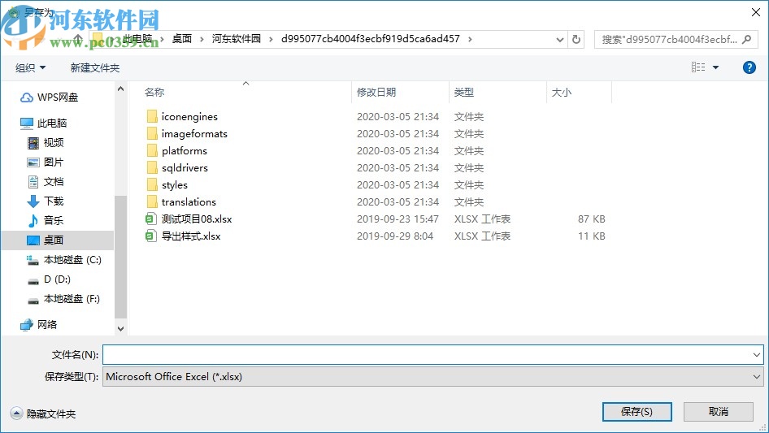
Task: Click the 此电脑 computer icon
Action: coord(27,123)
